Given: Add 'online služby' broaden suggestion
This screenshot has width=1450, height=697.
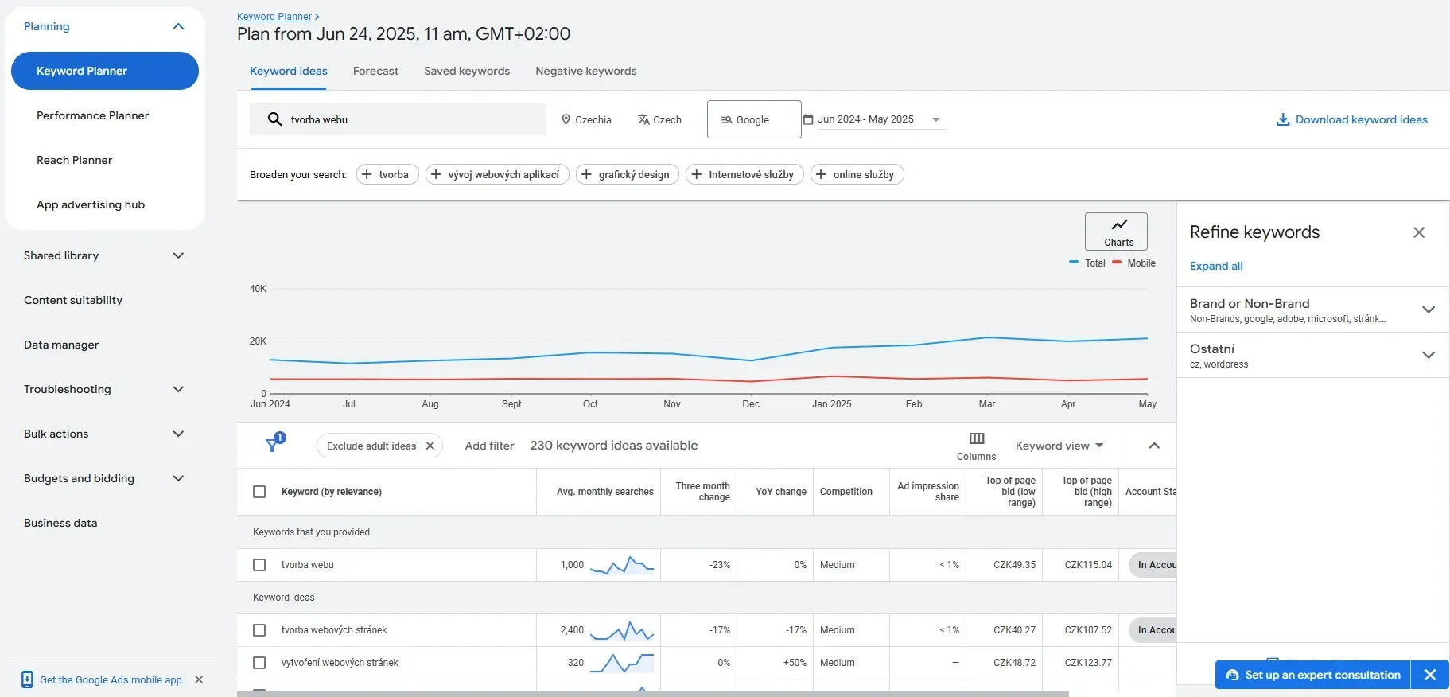Looking at the screenshot, I should point(857,174).
